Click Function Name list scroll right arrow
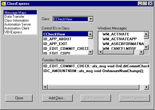Viewport: 155px width, 110px height. click(147, 87)
